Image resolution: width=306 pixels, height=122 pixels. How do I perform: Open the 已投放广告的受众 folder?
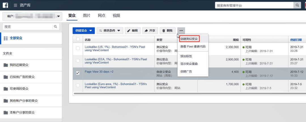[22, 77]
